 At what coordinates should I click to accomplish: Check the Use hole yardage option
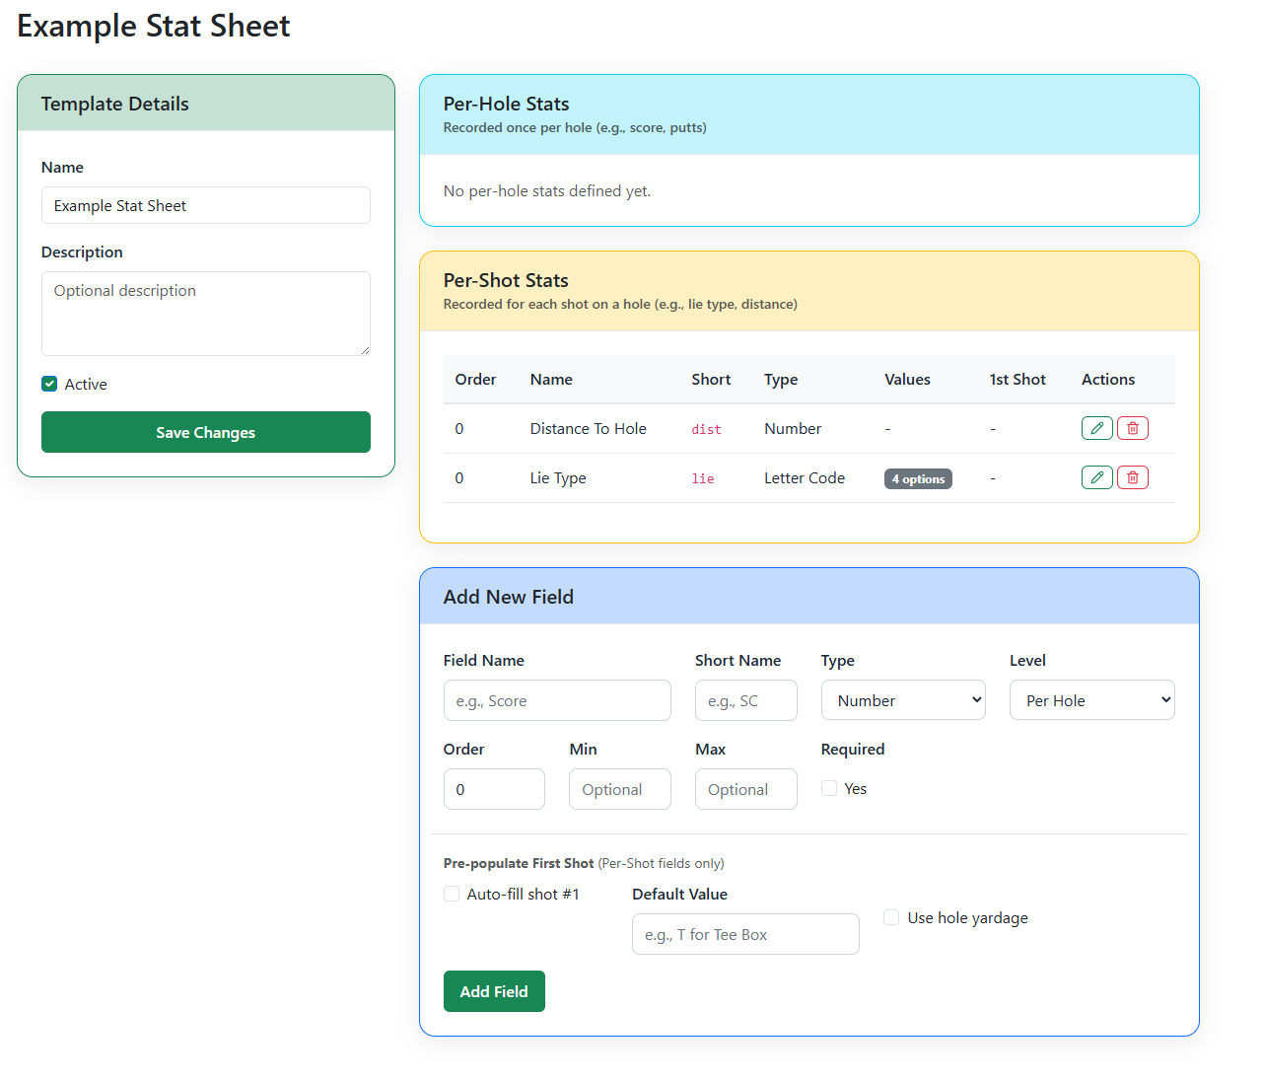890,917
